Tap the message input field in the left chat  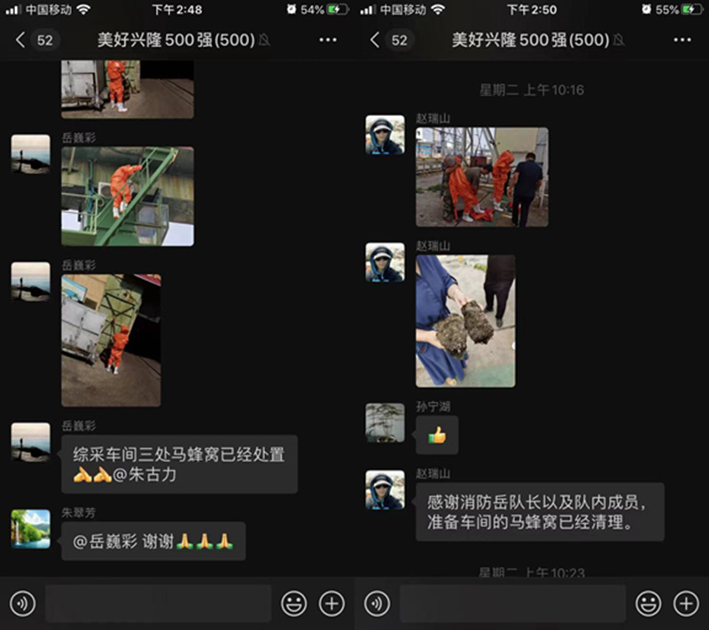[159, 603]
